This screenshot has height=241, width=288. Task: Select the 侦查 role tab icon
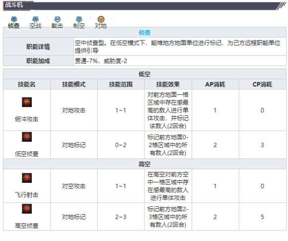click(x=14, y=19)
